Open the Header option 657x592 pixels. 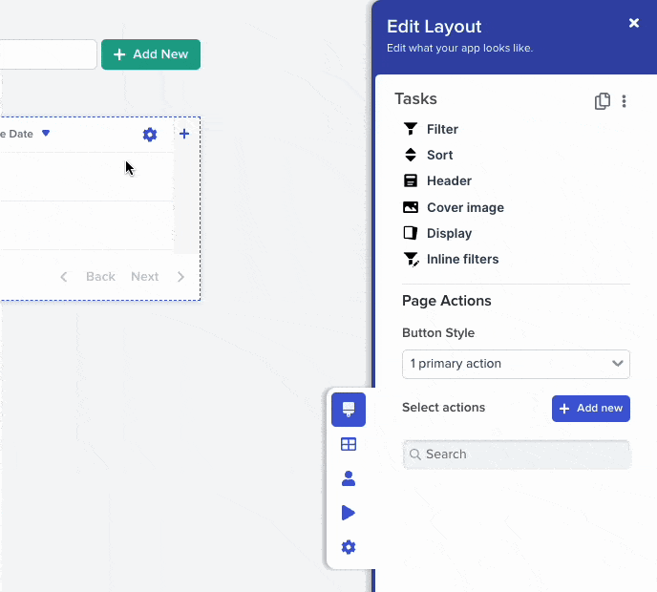point(449,180)
